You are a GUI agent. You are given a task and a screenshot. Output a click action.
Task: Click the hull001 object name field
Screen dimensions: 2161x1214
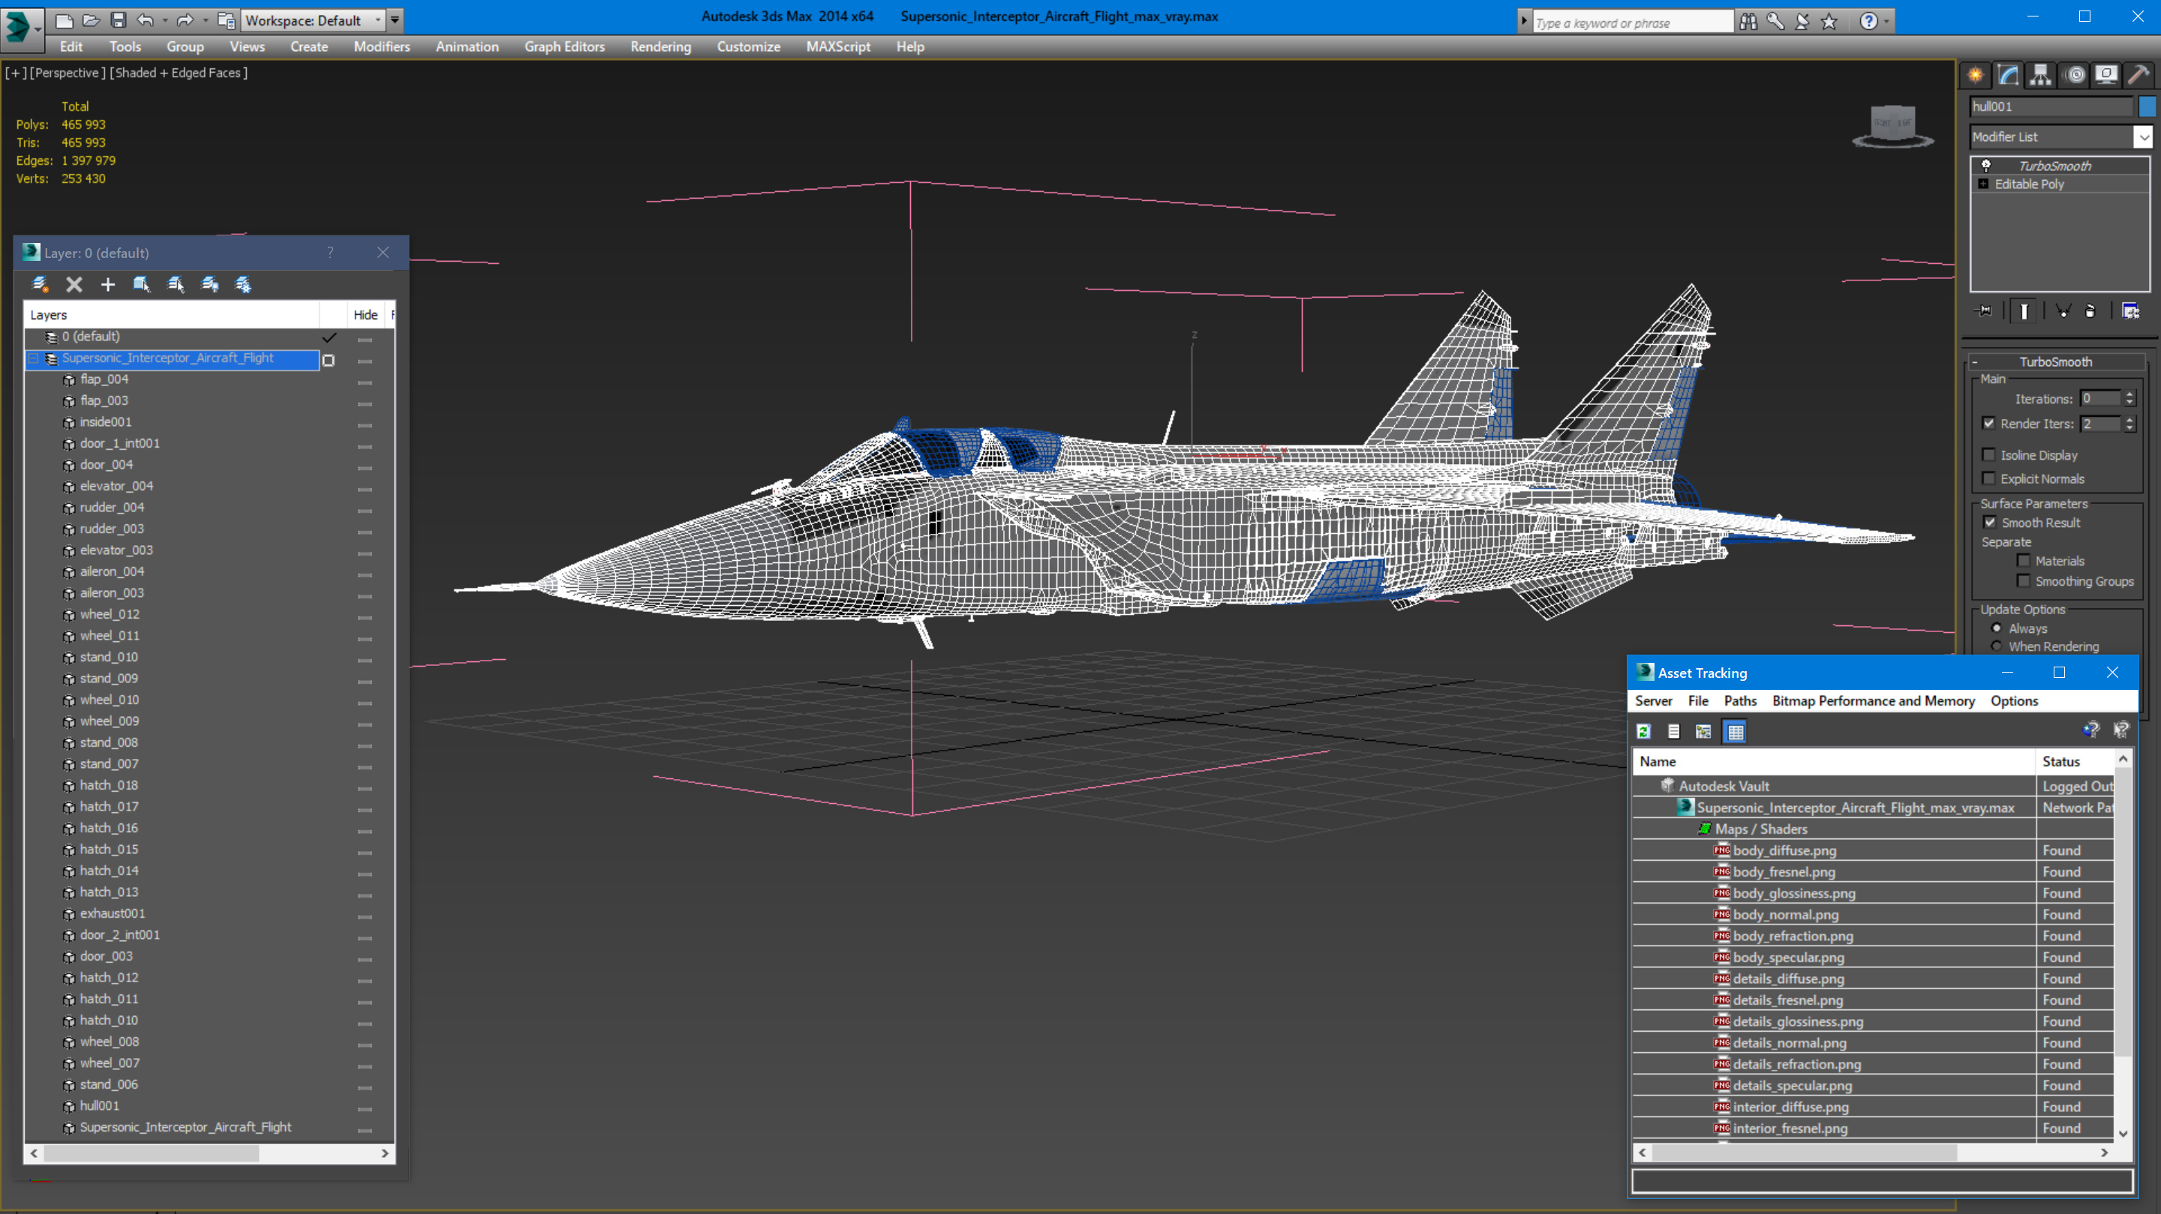[2051, 106]
